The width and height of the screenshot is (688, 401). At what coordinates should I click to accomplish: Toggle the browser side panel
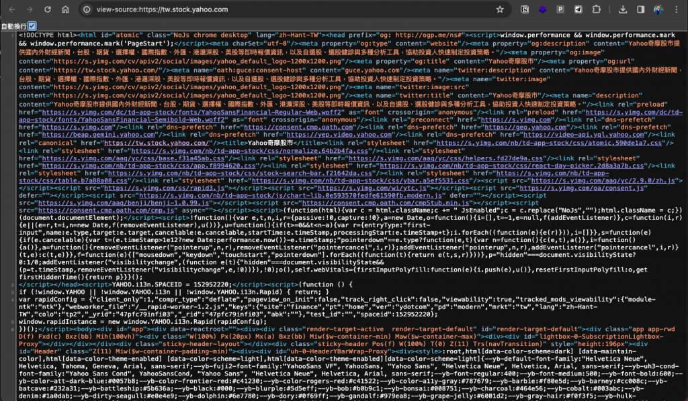640,9
